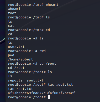
Task: Click the echoed 'pwd' output line
Action: pyautogui.click(x=11, y=55)
